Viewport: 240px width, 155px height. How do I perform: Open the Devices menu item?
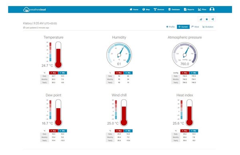coord(159,10)
